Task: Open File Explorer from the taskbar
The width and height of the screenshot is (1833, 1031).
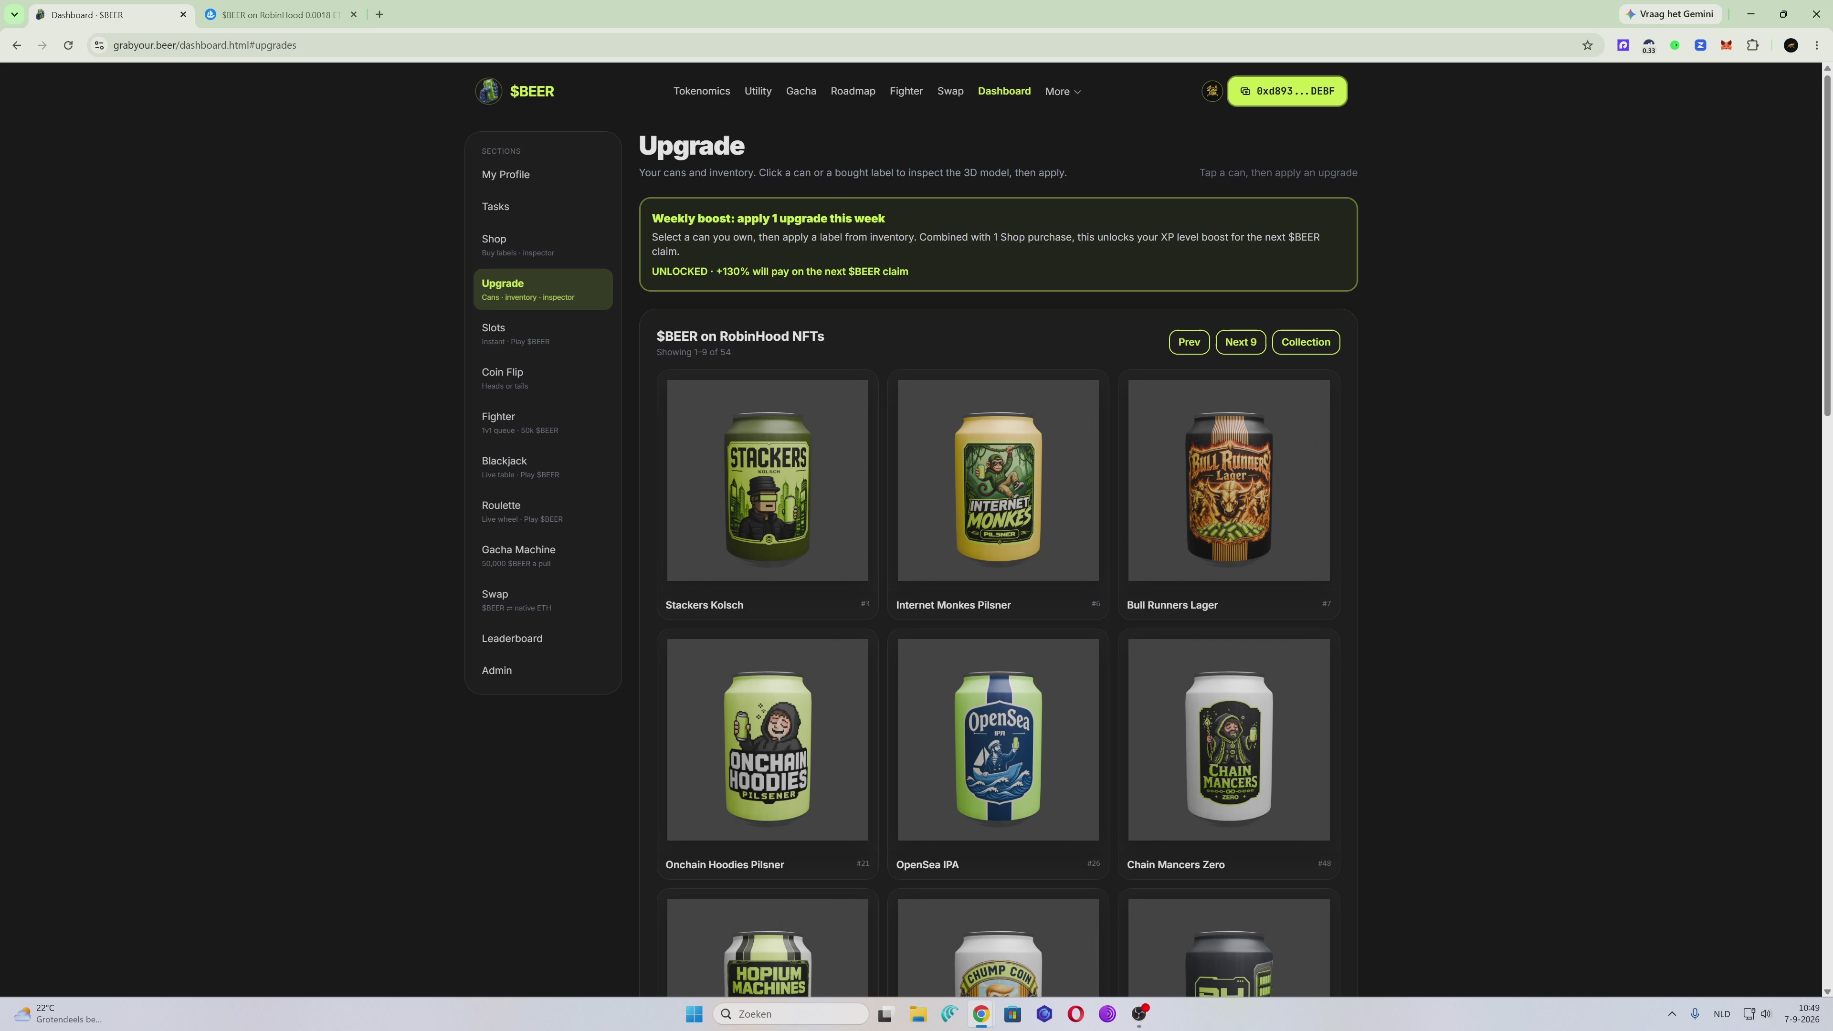Action: pyautogui.click(x=918, y=1014)
